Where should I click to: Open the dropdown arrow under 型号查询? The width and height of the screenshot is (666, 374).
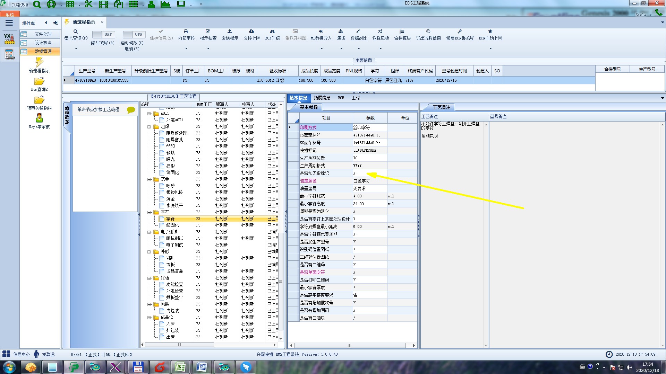76,48
